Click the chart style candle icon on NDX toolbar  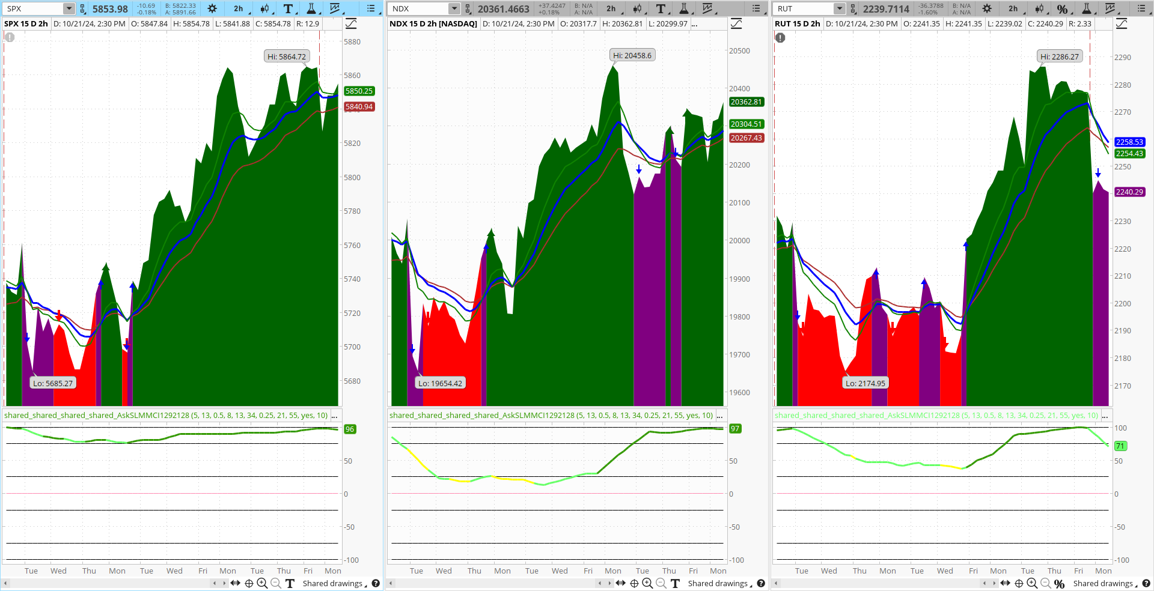pos(638,8)
